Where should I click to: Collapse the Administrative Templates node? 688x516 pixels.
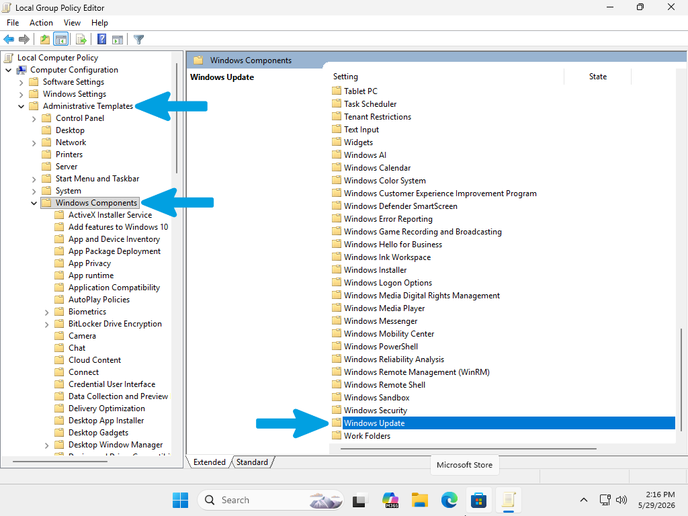21,106
